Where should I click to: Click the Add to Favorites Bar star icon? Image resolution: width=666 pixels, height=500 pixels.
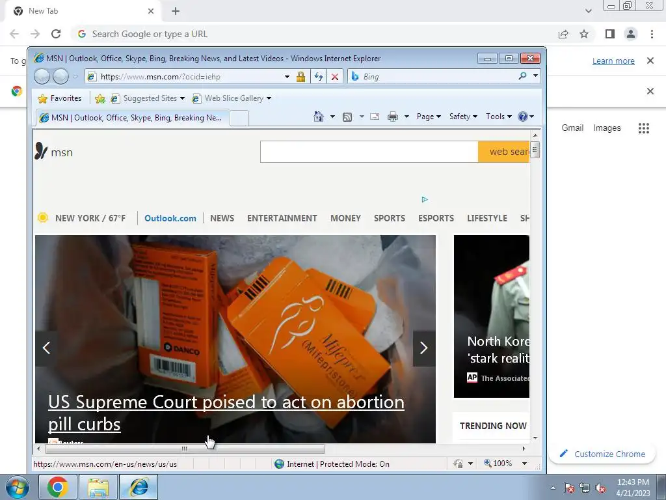click(x=100, y=99)
